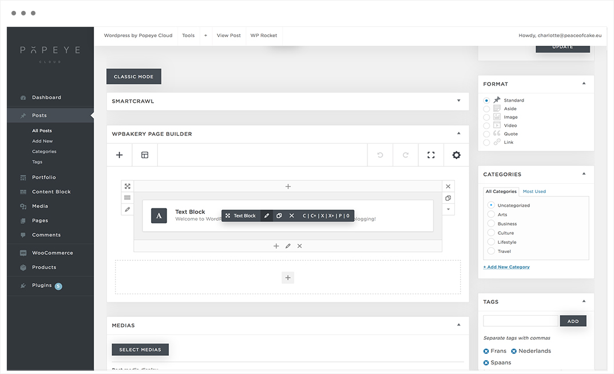Toggle fullscreen mode in WPBakery toolbar
Screen dimensions: 614x374
pyautogui.click(x=431, y=155)
